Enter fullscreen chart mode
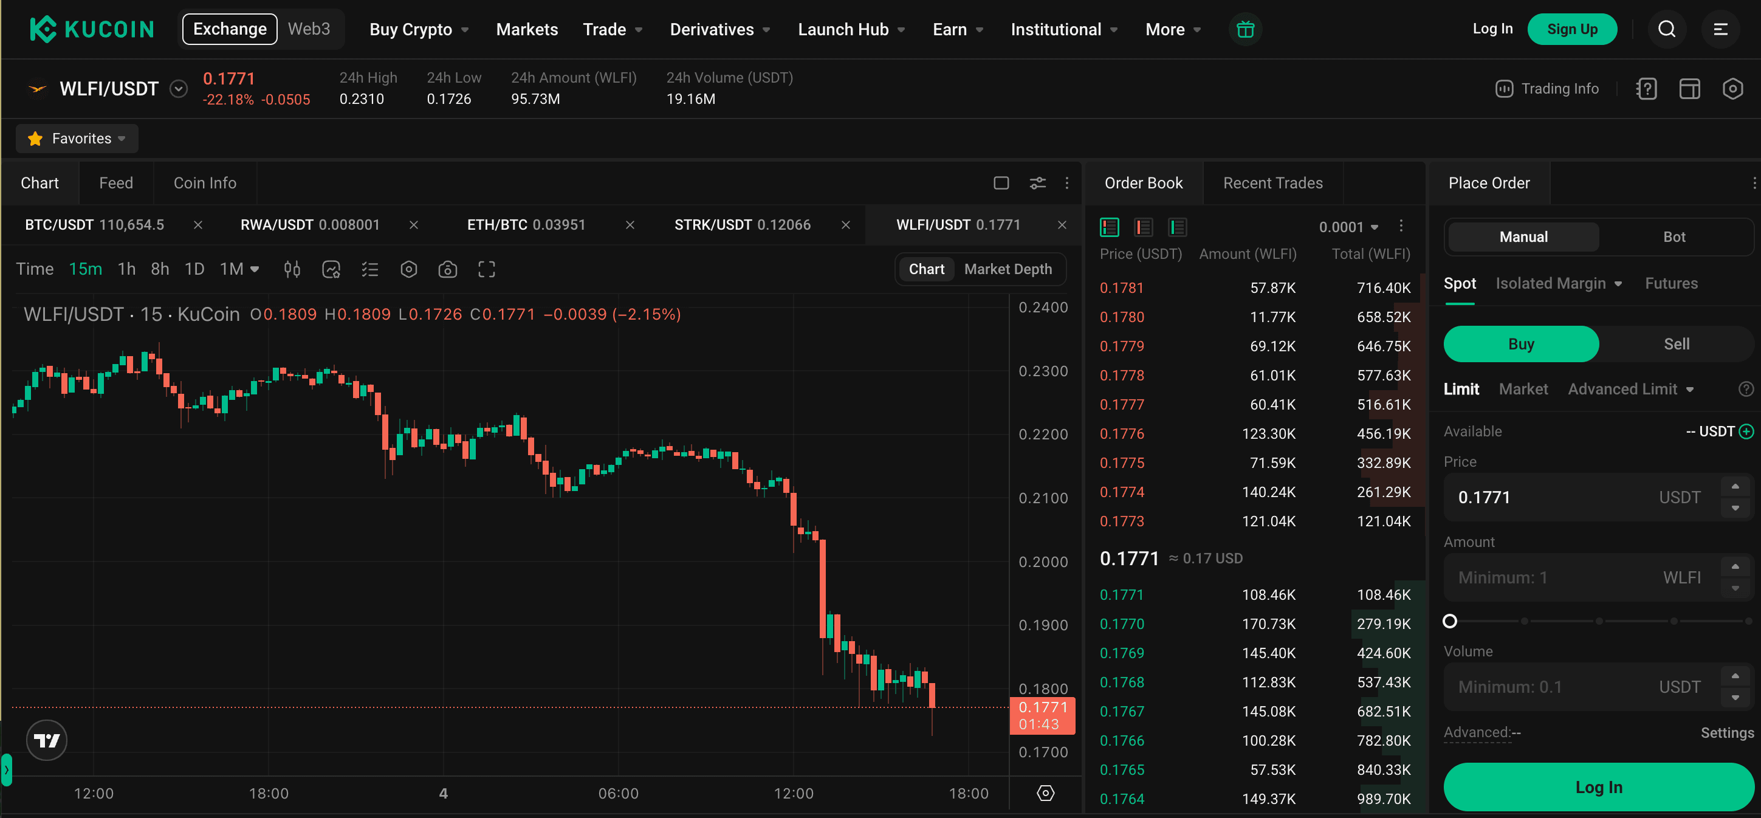 click(x=487, y=269)
